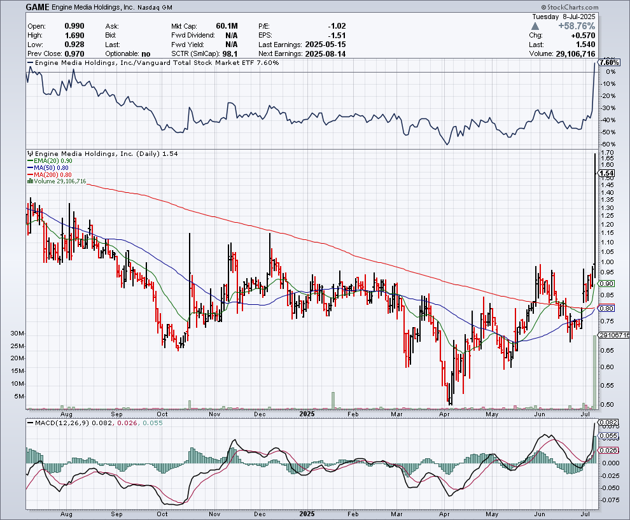
Task: Click the 0.026 signal axis tag
Action: tap(608, 451)
